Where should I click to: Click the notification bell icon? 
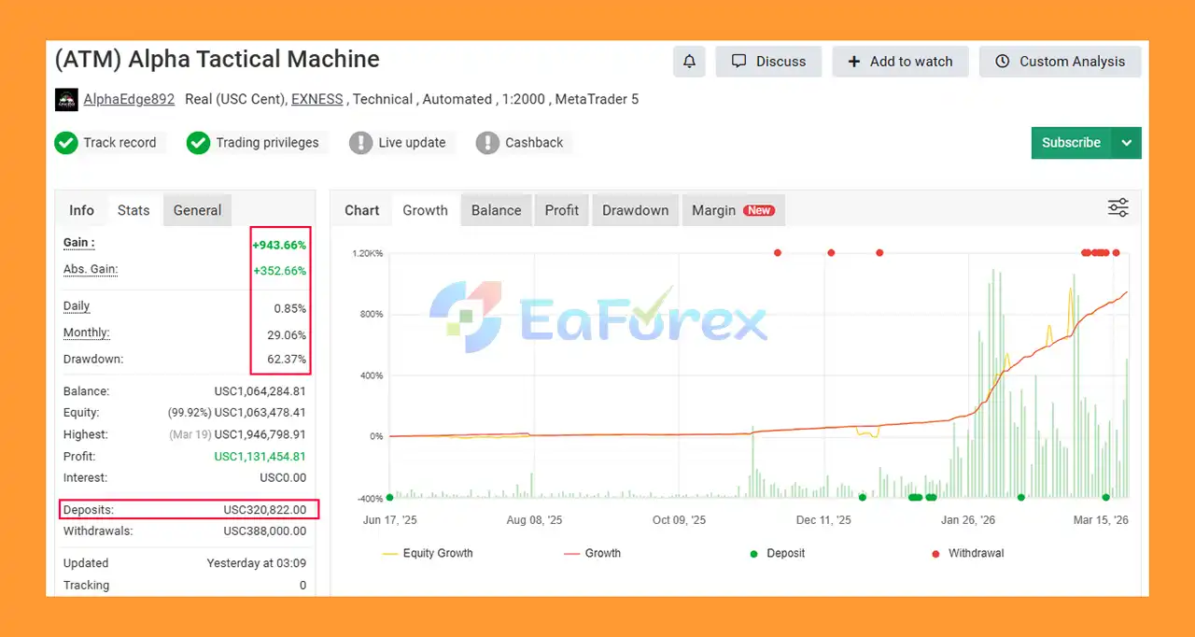pyautogui.click(x=689, y=62)
